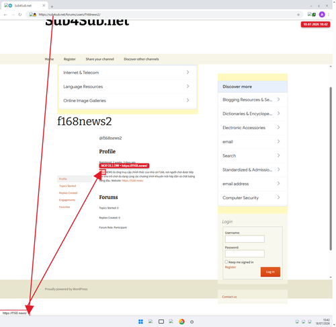Close the Sub4Sub.net tab
Viewport: 336px width, 327px height.
(44, 5)
